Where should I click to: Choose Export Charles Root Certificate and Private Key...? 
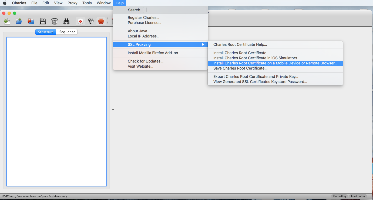275,77
